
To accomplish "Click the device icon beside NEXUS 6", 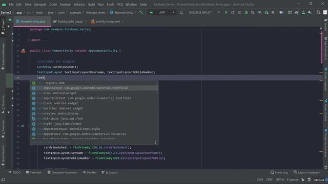I will 182,12.
